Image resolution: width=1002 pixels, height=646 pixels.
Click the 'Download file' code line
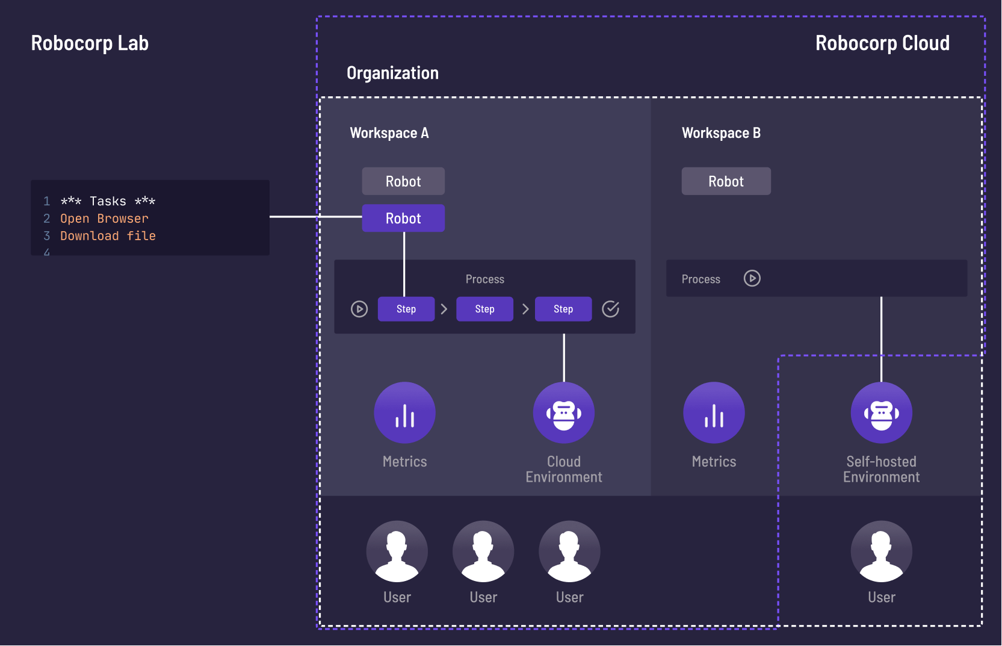pos(108,236)
